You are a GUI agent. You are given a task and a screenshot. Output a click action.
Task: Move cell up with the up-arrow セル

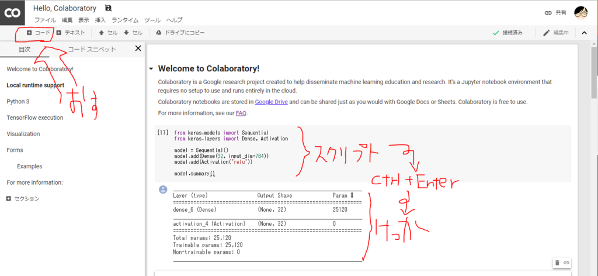click(108, 33)
